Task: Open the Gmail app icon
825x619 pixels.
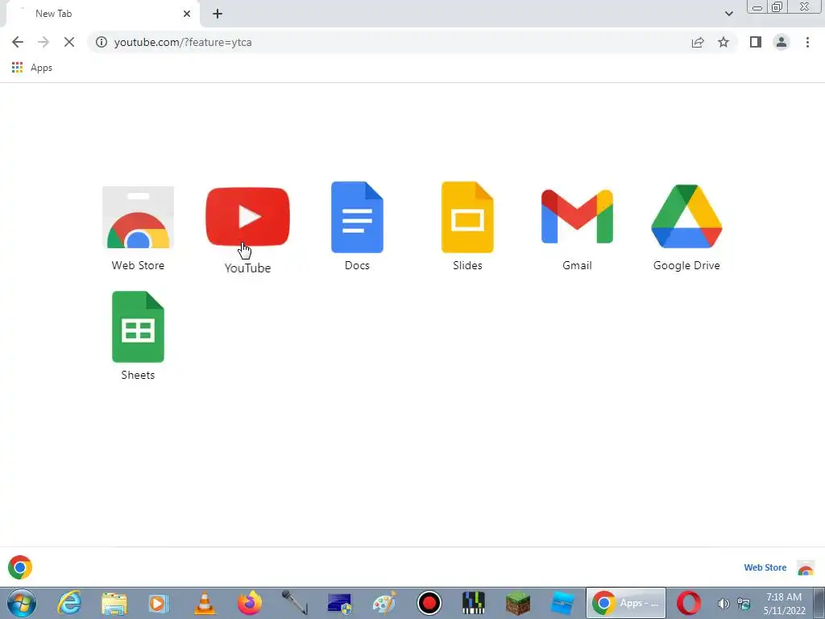Action: 577,217
